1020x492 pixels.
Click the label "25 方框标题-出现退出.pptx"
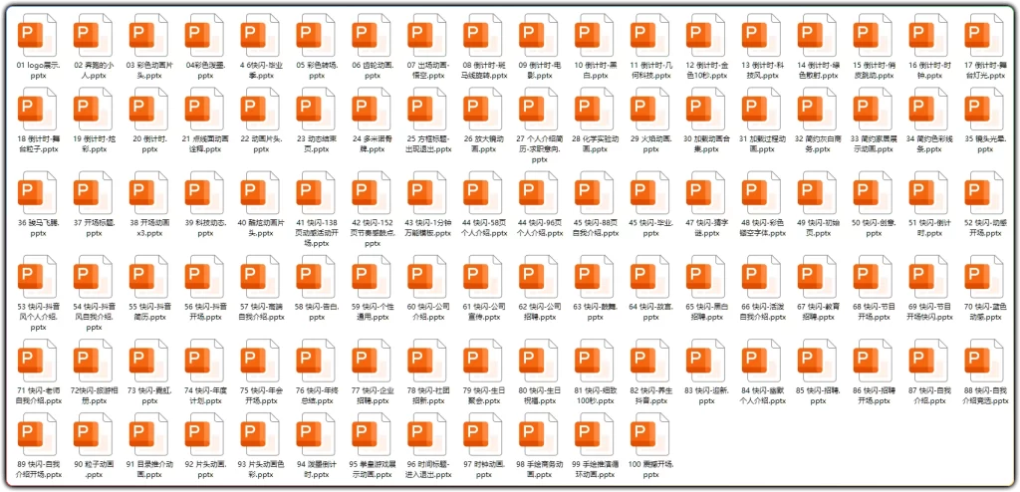(x=427, y=144)
